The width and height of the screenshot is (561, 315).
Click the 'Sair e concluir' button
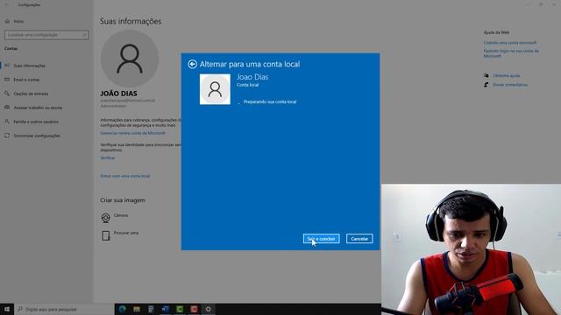coord(321,239)
